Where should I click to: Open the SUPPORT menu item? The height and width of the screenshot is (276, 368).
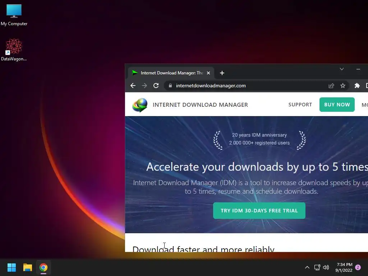[300, 105]
